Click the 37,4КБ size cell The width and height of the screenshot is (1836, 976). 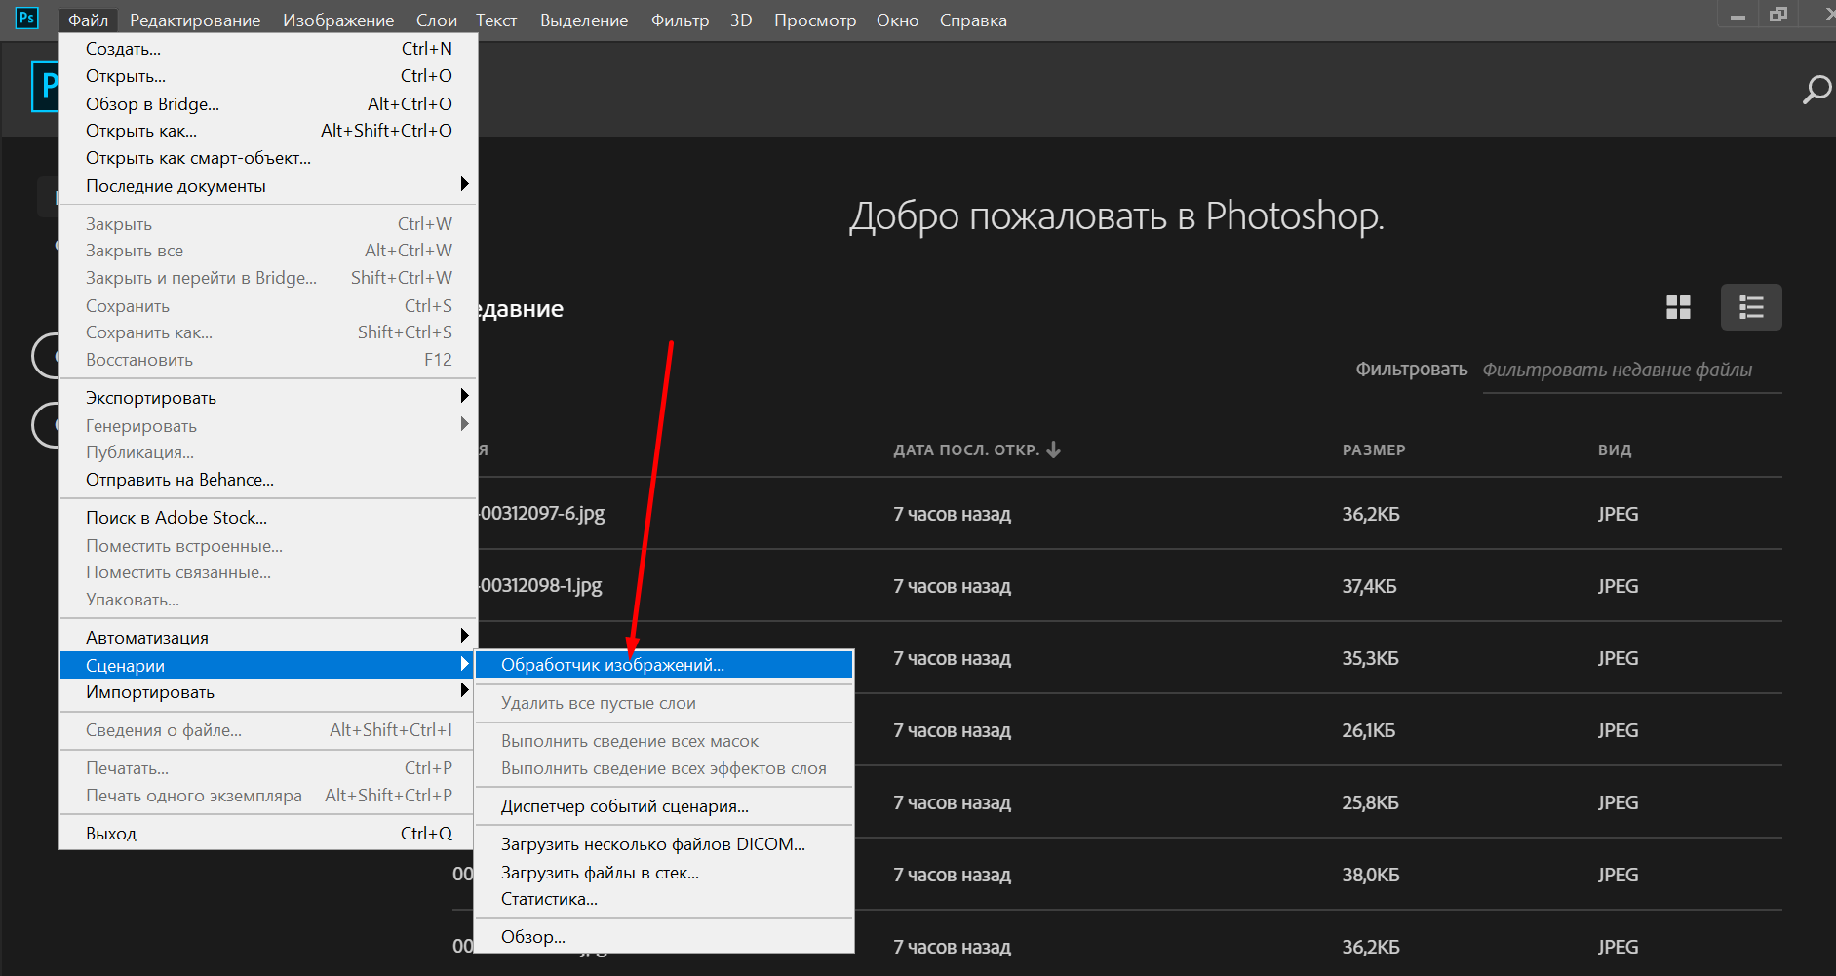[x=1369, y=586]
